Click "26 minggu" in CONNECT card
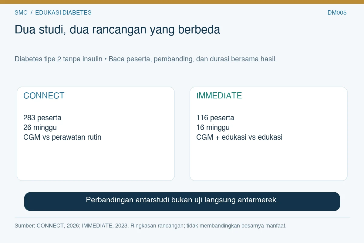Viewport: 364px width, 243px height. point(40,127)
